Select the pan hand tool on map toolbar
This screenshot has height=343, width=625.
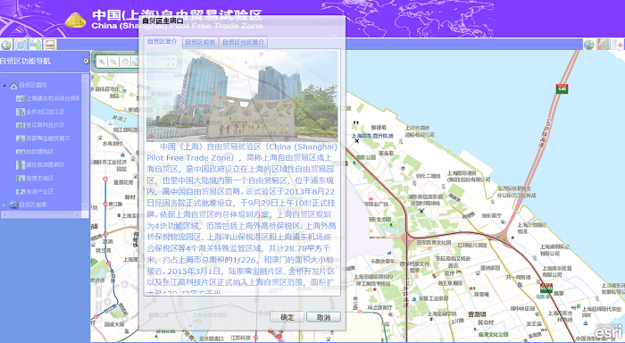point(125,62)
